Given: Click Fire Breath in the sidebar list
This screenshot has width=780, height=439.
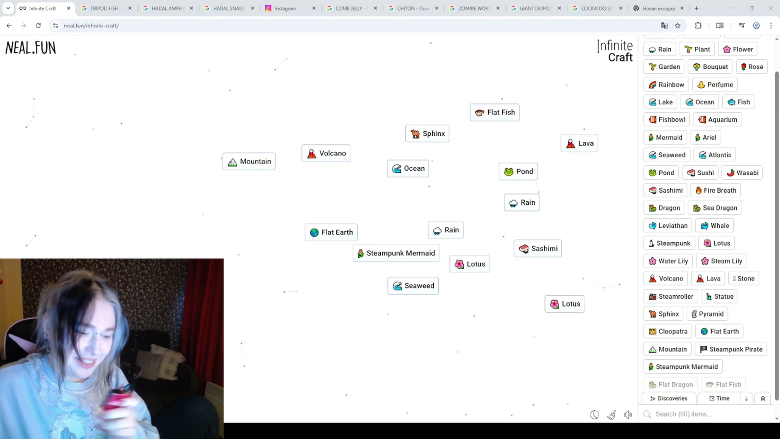Looking at the screenshot, I should tap(716, 190).
